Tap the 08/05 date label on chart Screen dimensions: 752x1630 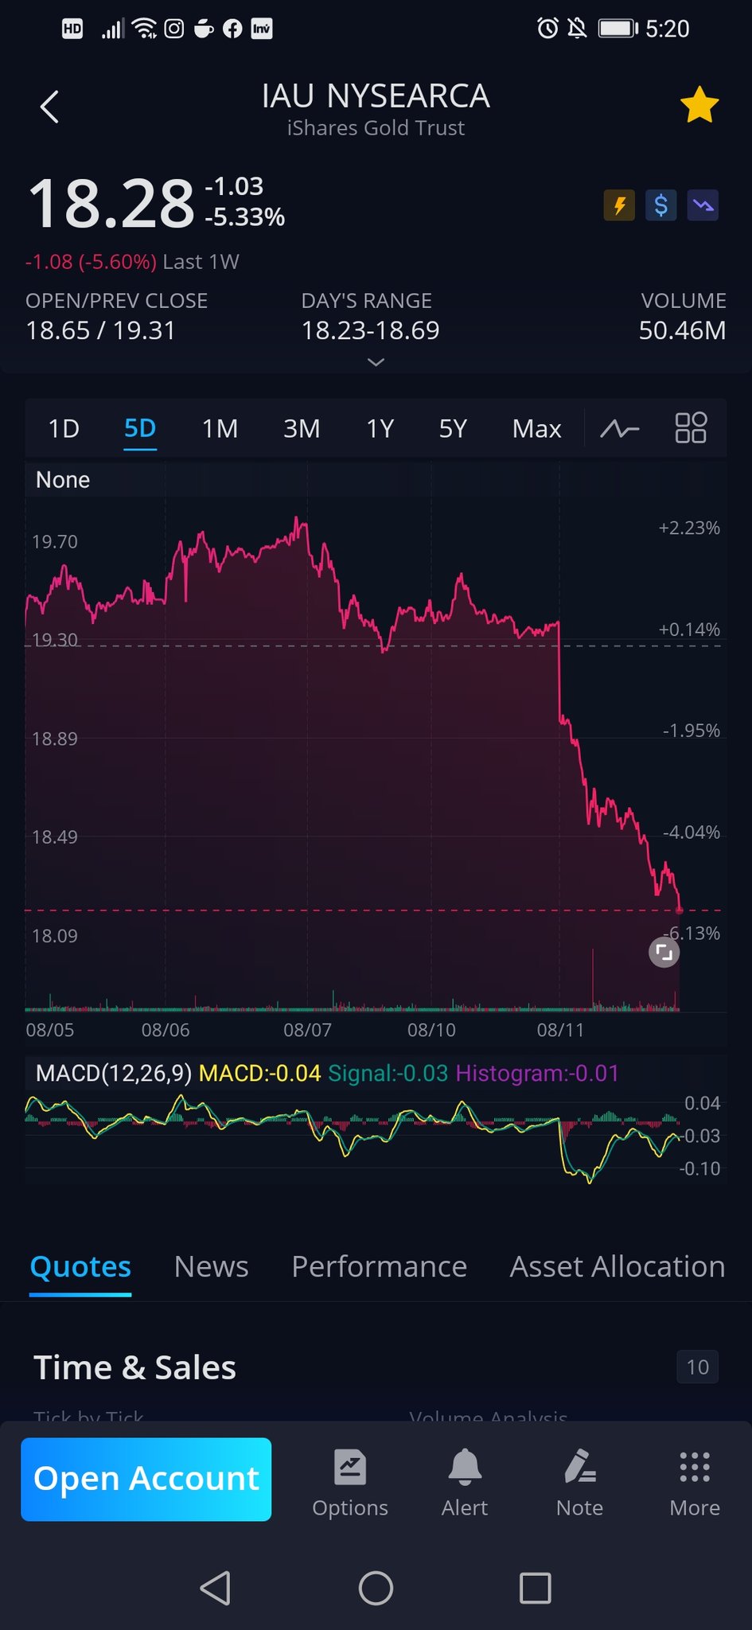tap(49, 1030)
